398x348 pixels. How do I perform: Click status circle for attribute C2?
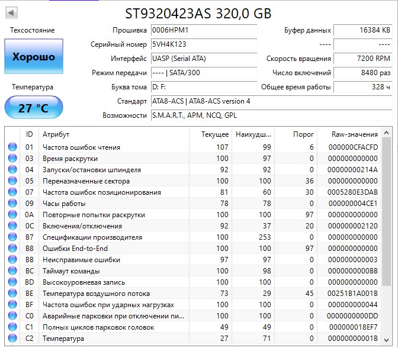pos(12,338)
